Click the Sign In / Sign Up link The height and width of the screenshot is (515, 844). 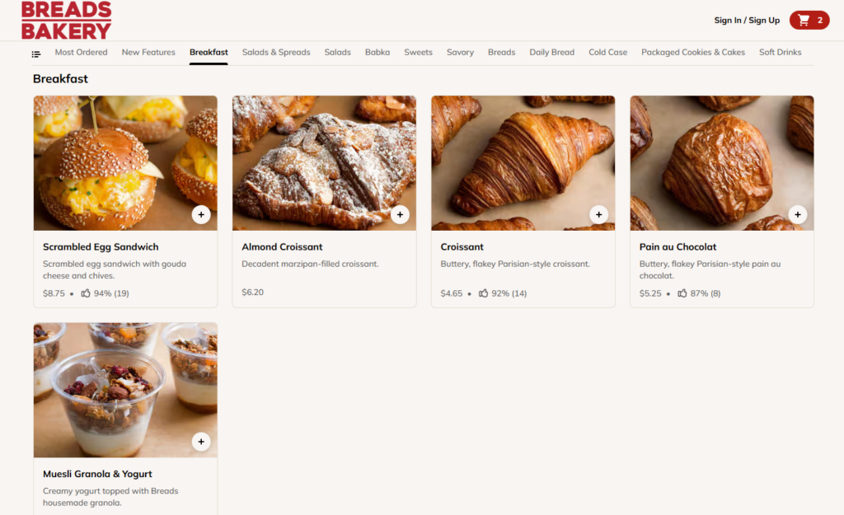pos(747,20)
